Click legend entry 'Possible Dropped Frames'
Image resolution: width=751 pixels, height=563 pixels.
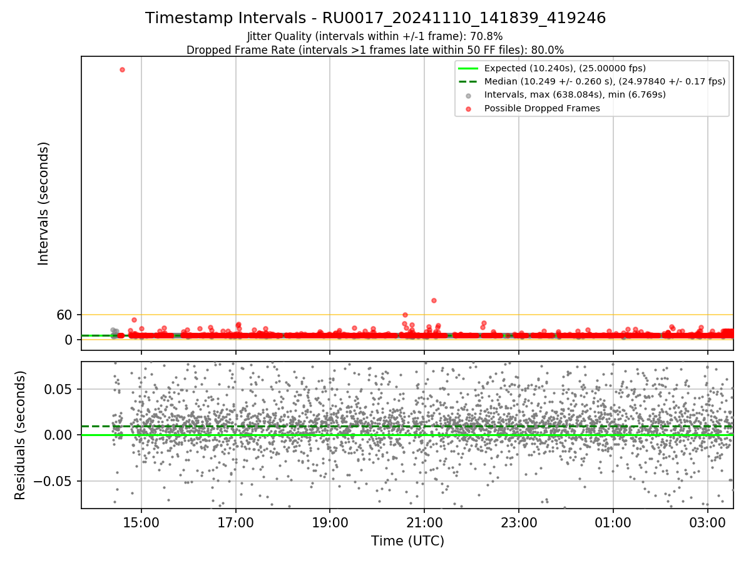[x=542, y=108]
